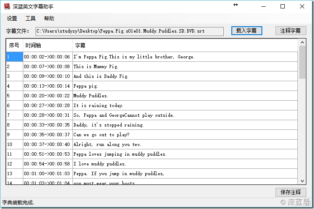Select row number 1 cell
314x209 pixels.
point(14,57)
